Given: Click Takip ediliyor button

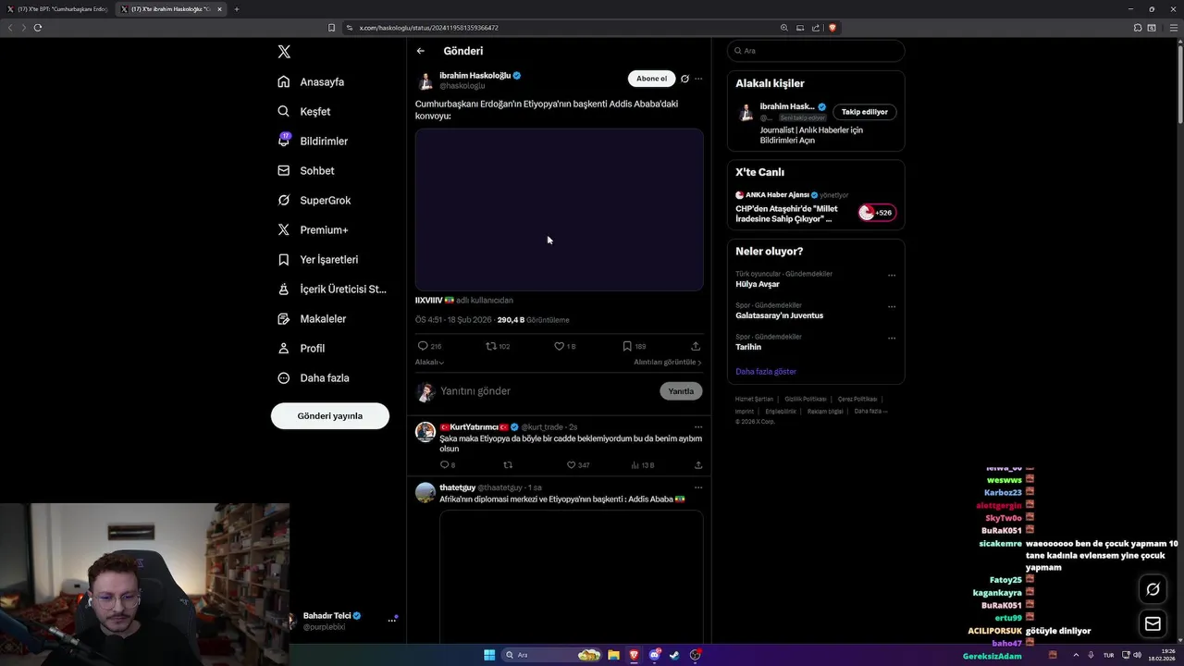Looking at the screenshot, I should [x=864, y=112].
